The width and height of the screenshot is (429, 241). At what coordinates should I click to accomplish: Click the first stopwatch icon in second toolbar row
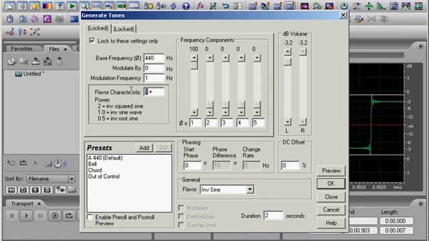10,19
